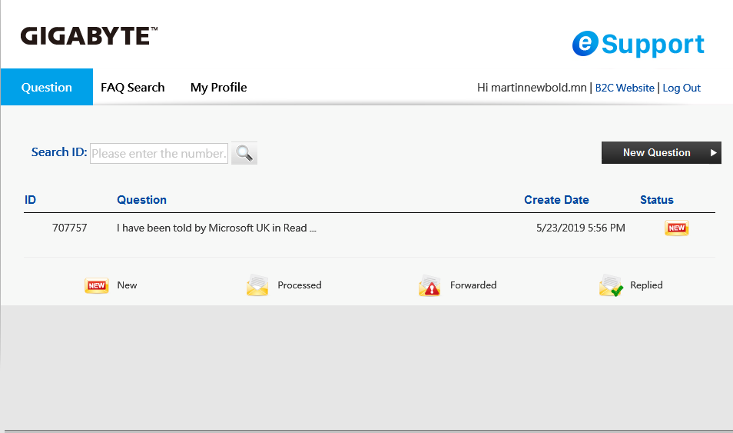Click the Replied checkmark envelope icon

611,285
